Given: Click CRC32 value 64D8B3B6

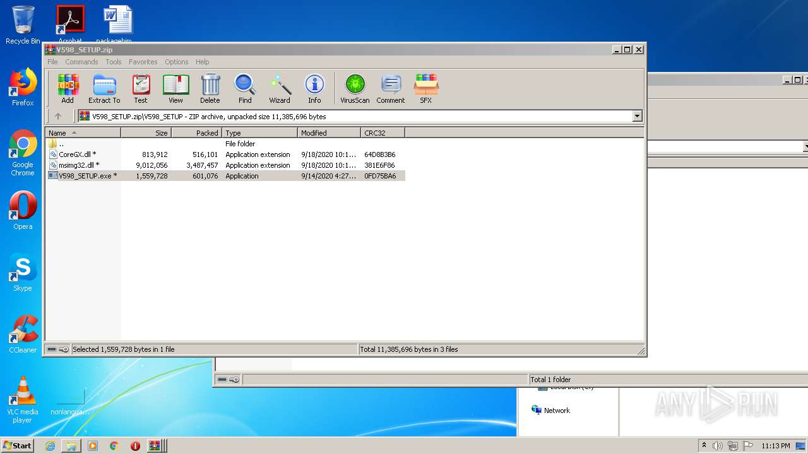Looking at the screenshot, I should tap(380, 154).
